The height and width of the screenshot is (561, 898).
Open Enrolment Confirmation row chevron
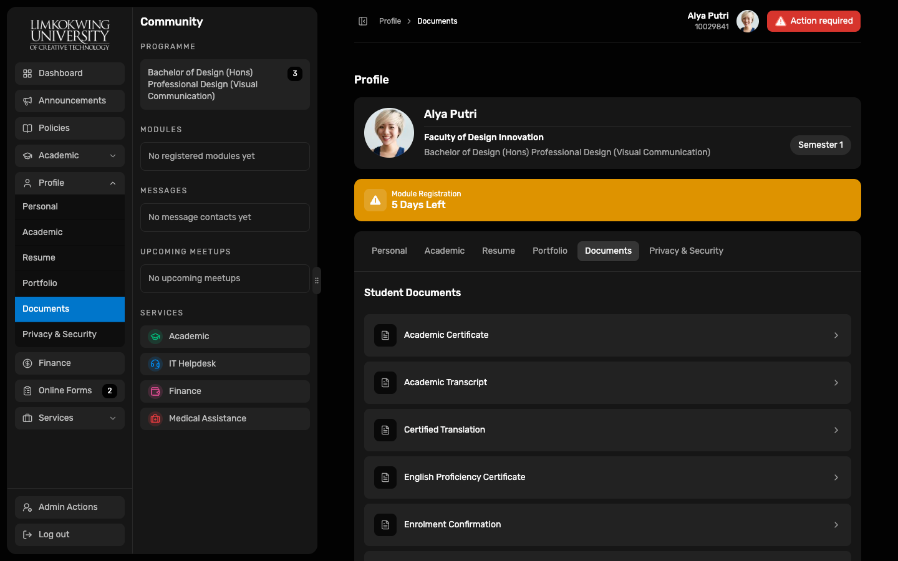pyautogui.click(x=836, y=525)
